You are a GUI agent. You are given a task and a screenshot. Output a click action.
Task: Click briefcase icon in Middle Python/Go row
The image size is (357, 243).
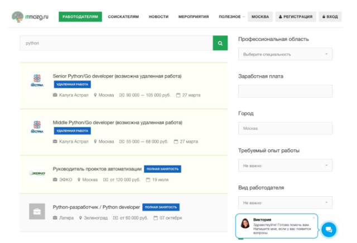(55, 142)
